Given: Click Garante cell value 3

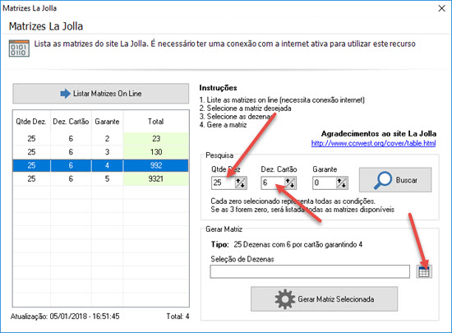Looking at the screenshot, I should tap(107, 152).
